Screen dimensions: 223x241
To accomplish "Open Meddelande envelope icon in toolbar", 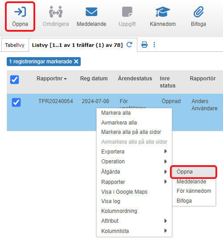I will (x=91, y=12).
